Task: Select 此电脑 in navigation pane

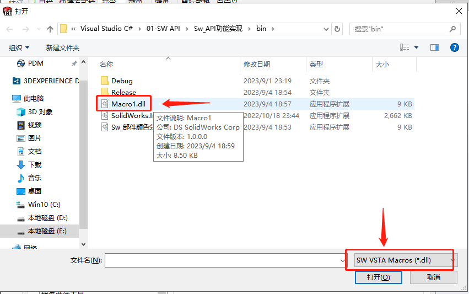Action: coord(28,99)
